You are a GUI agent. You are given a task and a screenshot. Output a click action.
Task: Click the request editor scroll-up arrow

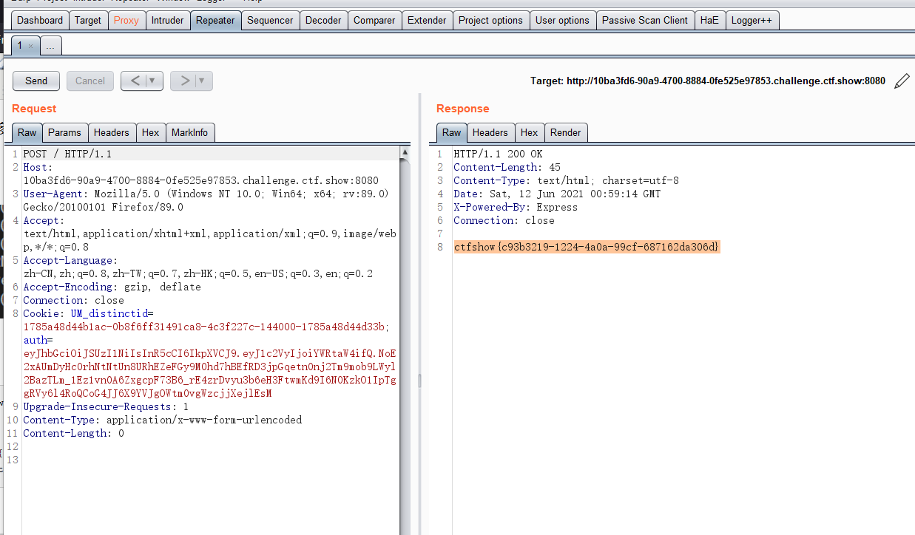pyautogui.click(x=405, y=151)
